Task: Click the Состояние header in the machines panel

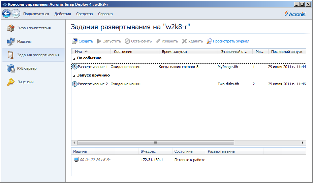Action: coord(189,151)
